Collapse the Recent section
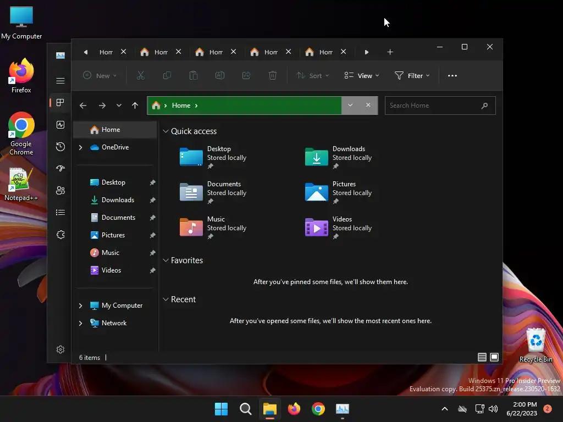563x422 pixels. (x=165, y=299)
